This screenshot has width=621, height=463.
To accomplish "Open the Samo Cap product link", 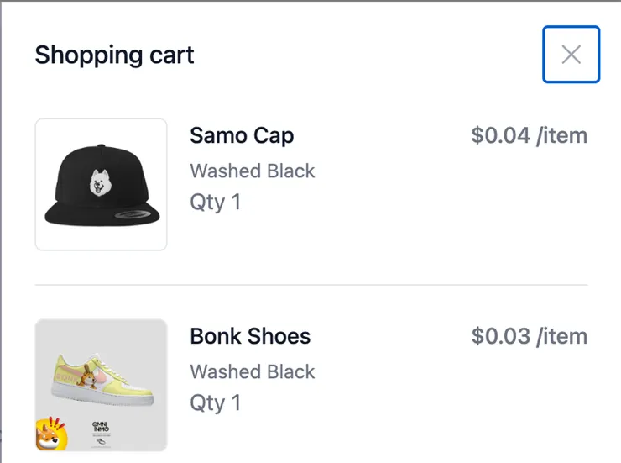I will (x=242, y=135).
